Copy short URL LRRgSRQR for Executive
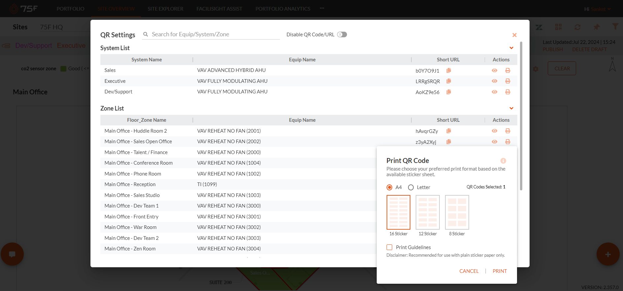This screenshot has height=291, width=623. pos(449,81)
